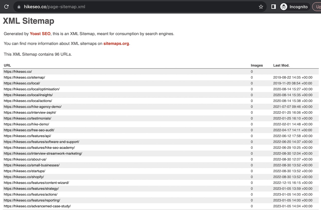
Task: Open the features/reporting link
Action: pyautogui.click(x=32, y=200)
